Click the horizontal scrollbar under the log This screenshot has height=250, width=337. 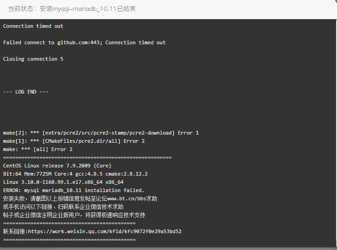169,249
